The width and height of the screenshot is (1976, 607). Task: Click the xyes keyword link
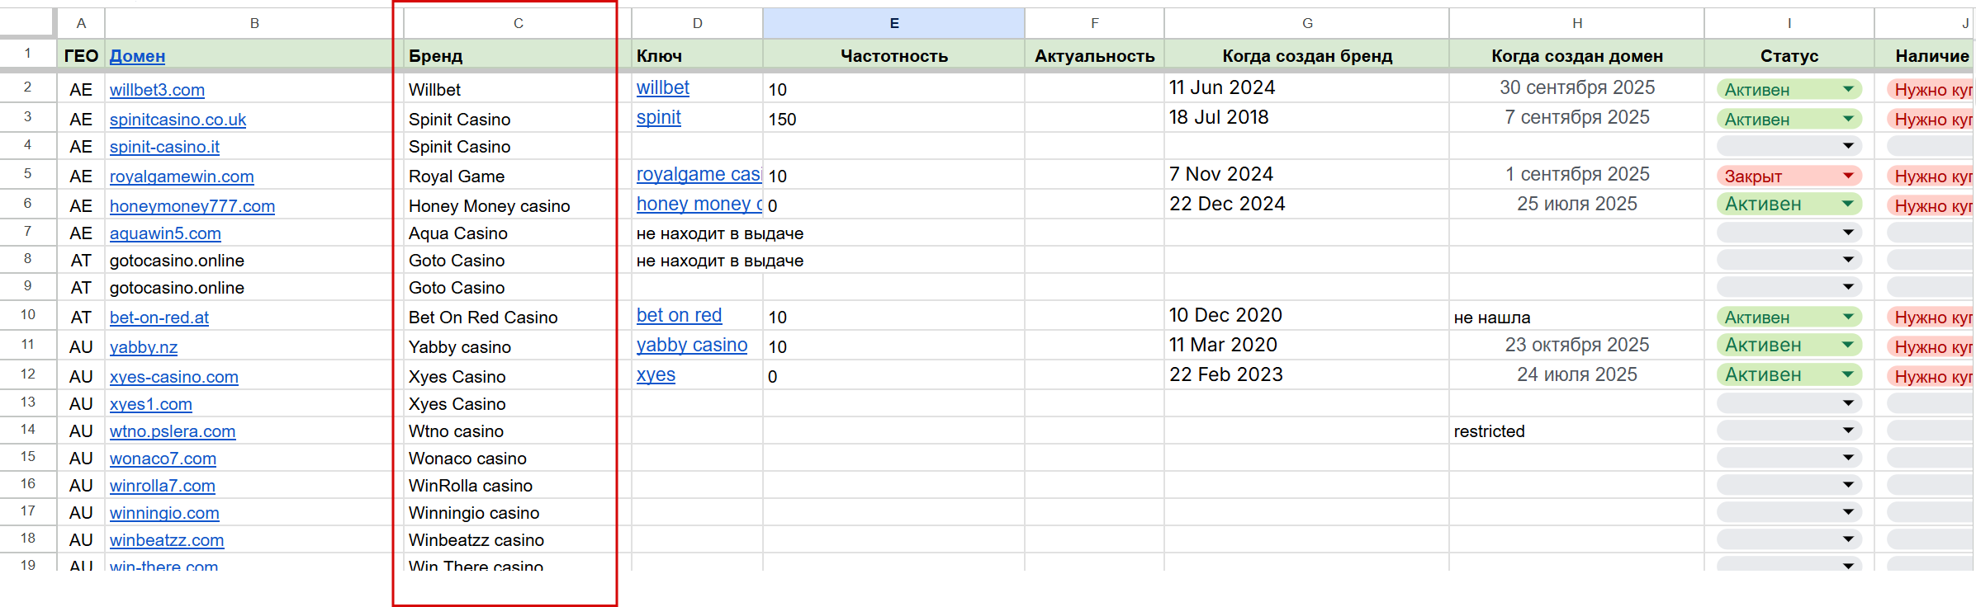tap(656, 374)
